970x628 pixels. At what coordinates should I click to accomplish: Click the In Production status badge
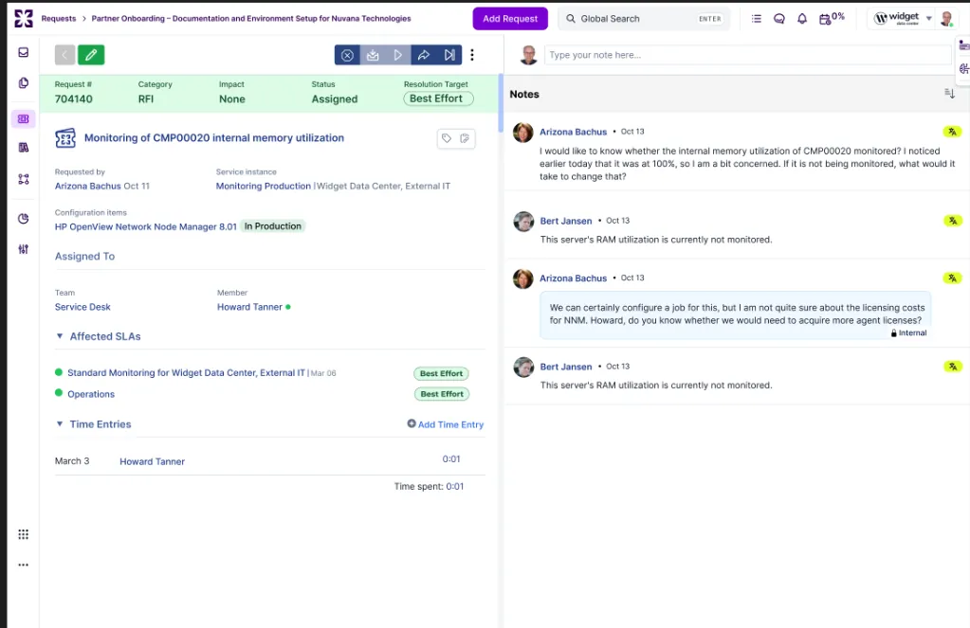273,226
